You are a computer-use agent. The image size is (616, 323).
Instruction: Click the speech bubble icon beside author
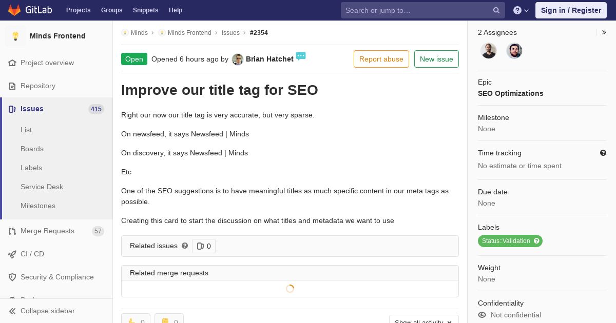(x=301, y=56)
